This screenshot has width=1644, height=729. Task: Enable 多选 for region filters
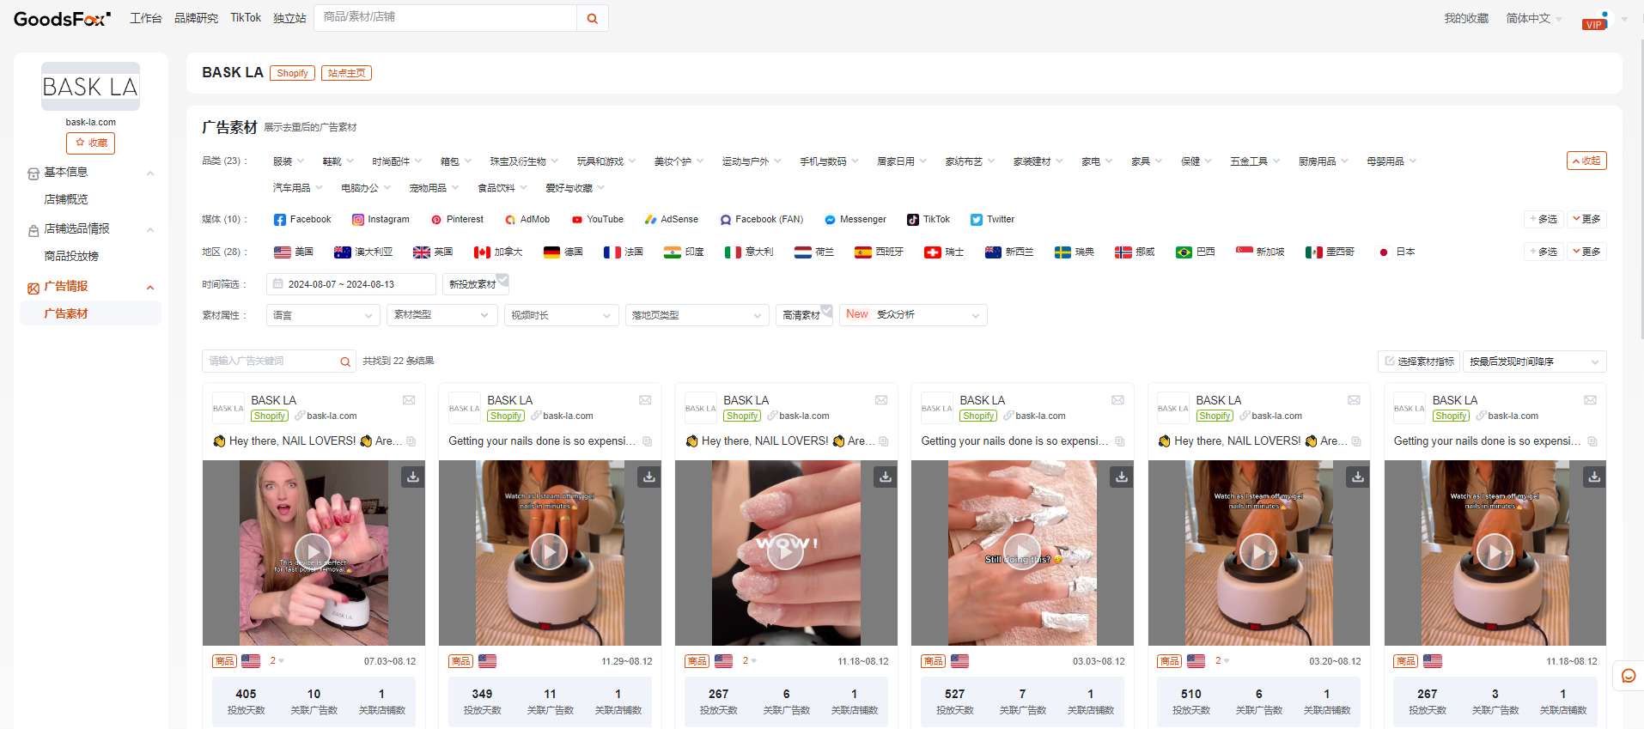click(1544, 252)
